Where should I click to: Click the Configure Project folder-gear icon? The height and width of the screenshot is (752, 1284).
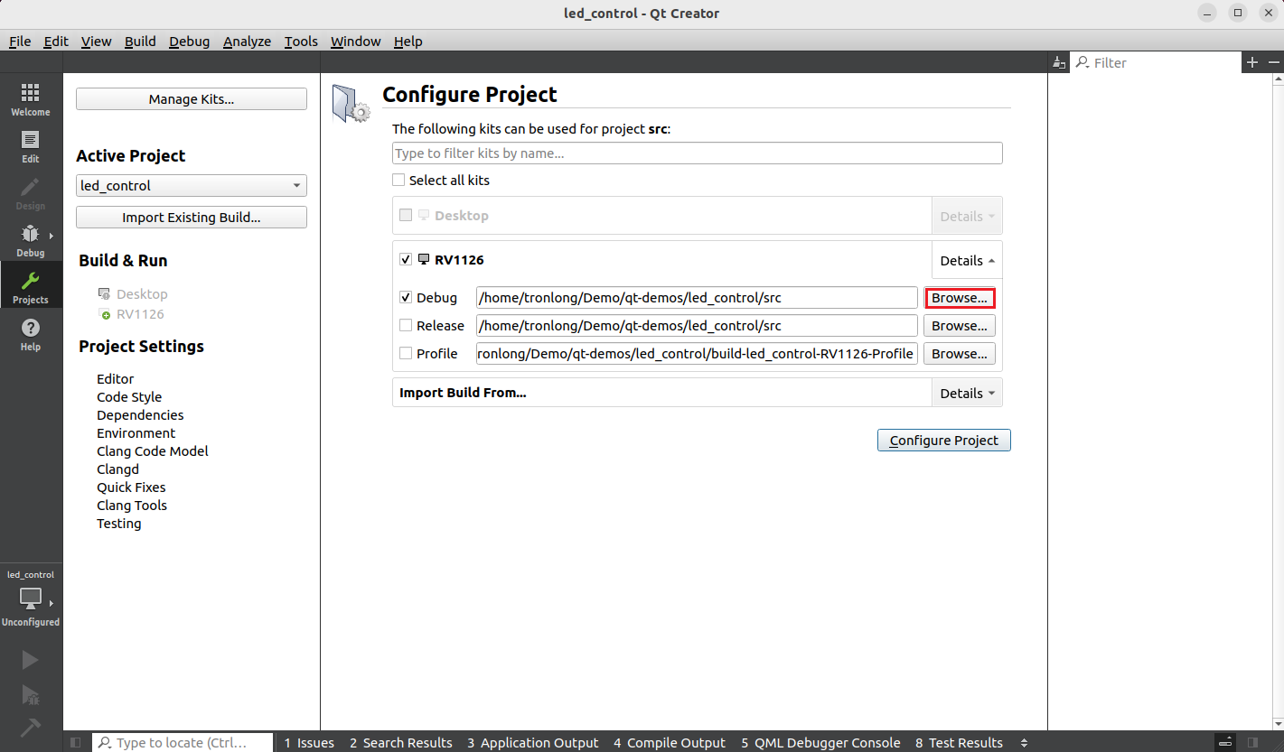351,103
